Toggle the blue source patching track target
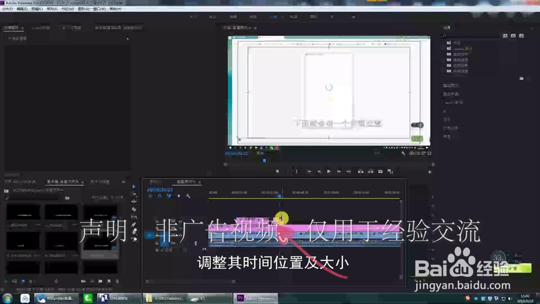540x304 pixels. pyautogui.click(x=150, y=235)
